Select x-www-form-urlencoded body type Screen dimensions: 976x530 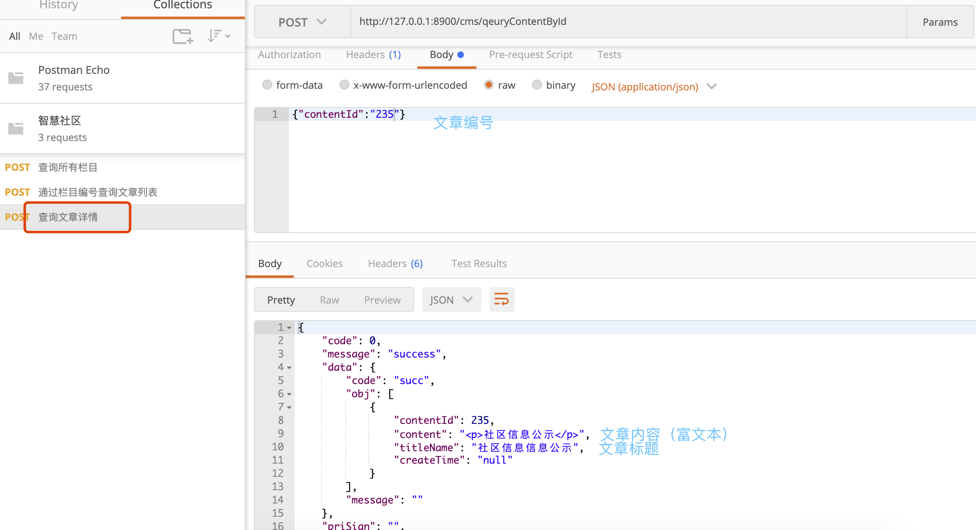click(344, 85)
